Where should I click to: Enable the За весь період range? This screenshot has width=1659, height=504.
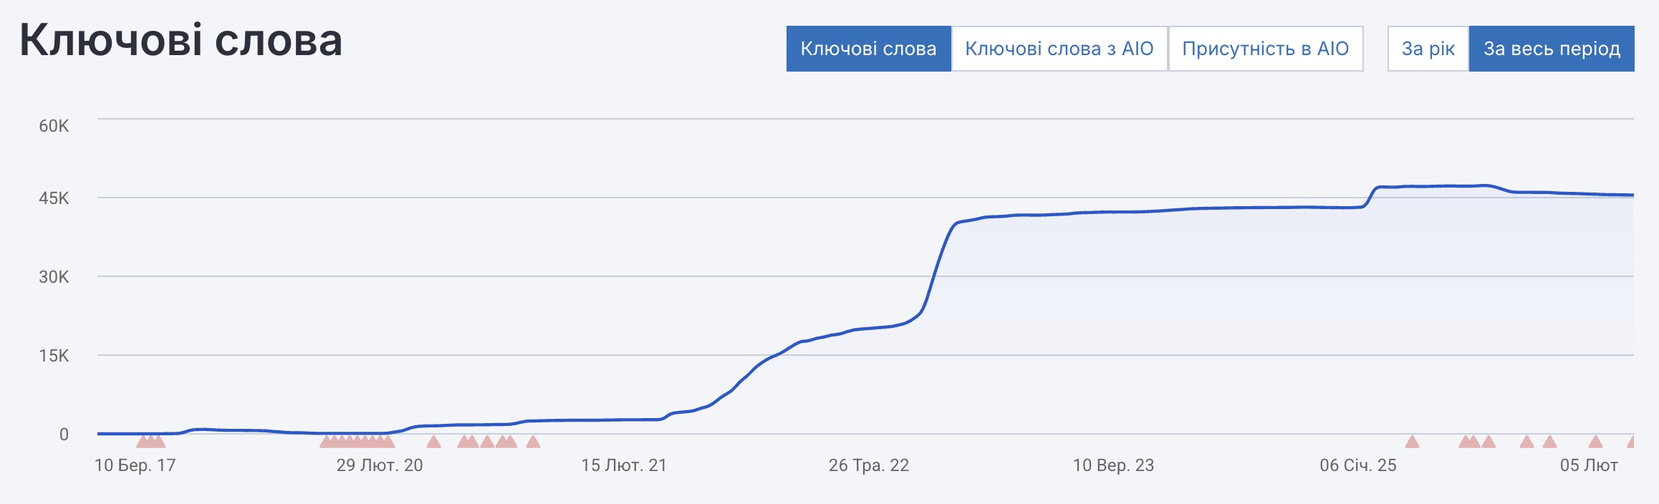[x=1552, y=49]
